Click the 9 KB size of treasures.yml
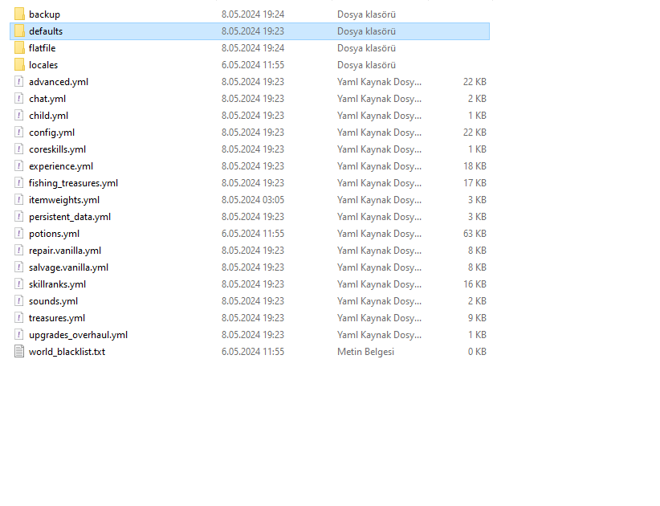The width and height of the screenshot is (660, 506). (477, 317)
